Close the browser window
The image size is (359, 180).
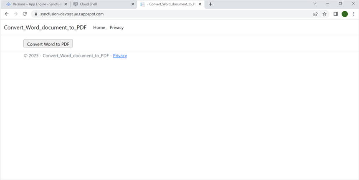click(x=353, y=3)
